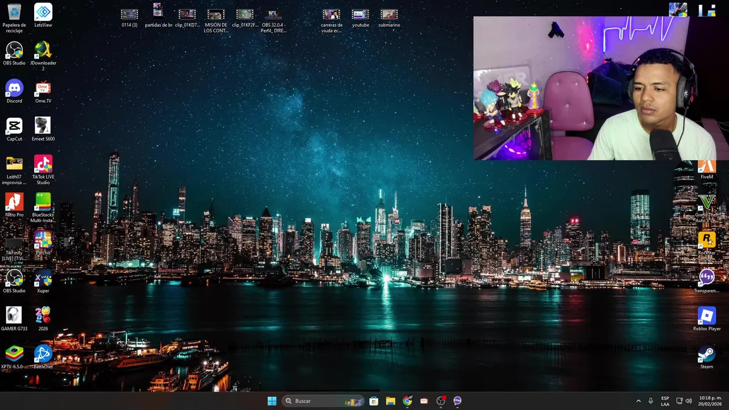Image resolution: width=729 pixels, height=410 pixels.
Task: Select the 2026 desktop icon
Action: [43, 319]
